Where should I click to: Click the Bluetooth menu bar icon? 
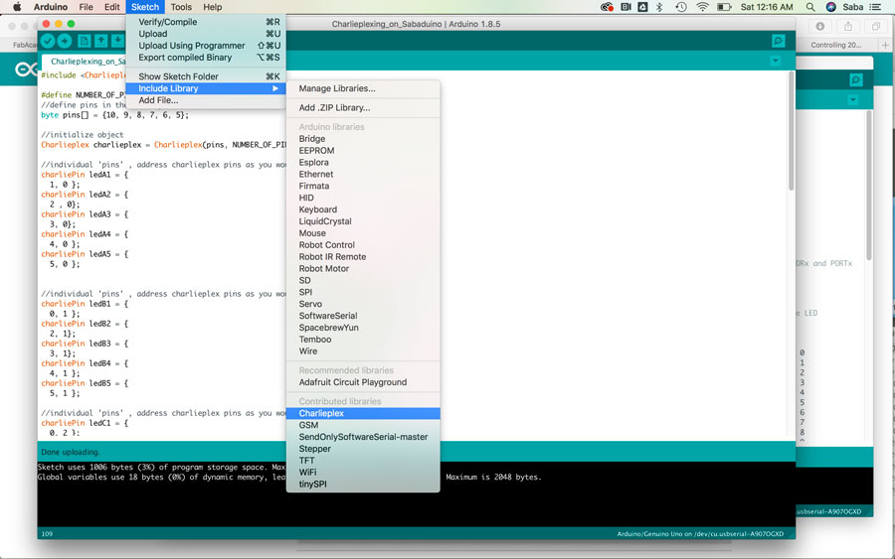659,7
